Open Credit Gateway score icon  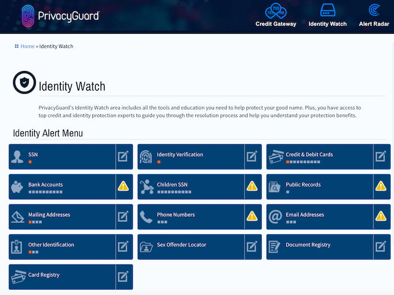point(276,11)
